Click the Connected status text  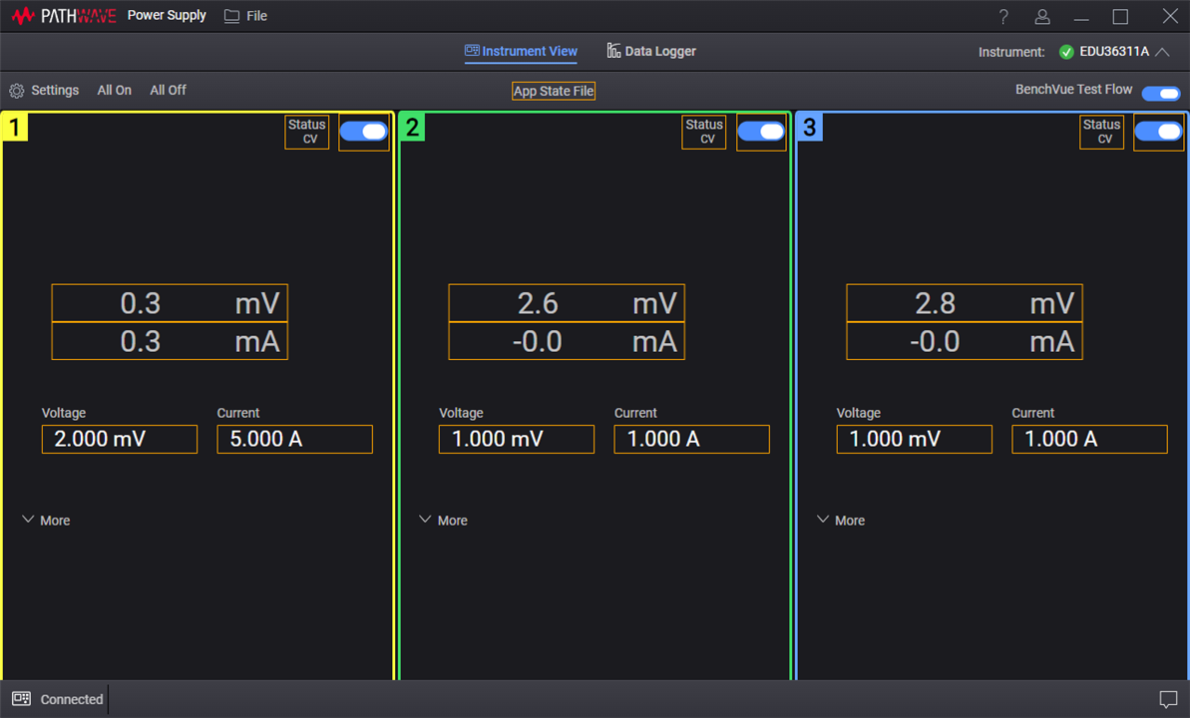[x=72, y=699]
